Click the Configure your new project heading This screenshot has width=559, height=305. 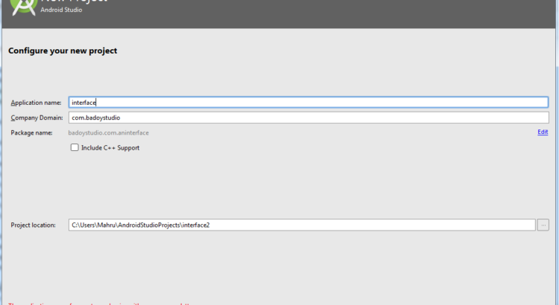tap(63, 51)
